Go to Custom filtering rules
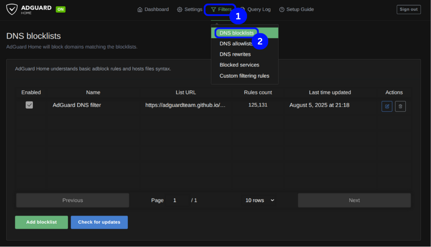The image size is (431, 247). [x=244, y=76]
